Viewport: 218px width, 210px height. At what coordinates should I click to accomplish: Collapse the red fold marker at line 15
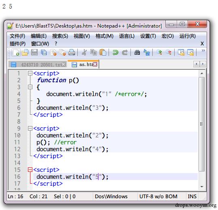click(30, 170)
